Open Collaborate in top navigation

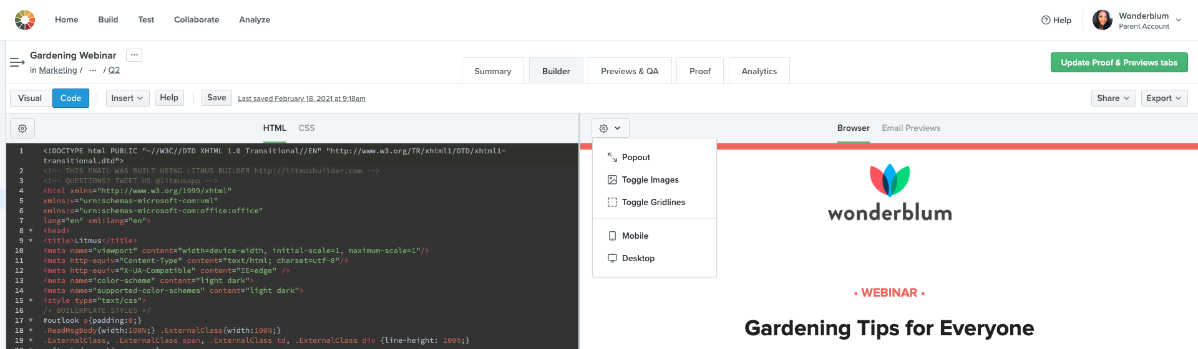197,20
